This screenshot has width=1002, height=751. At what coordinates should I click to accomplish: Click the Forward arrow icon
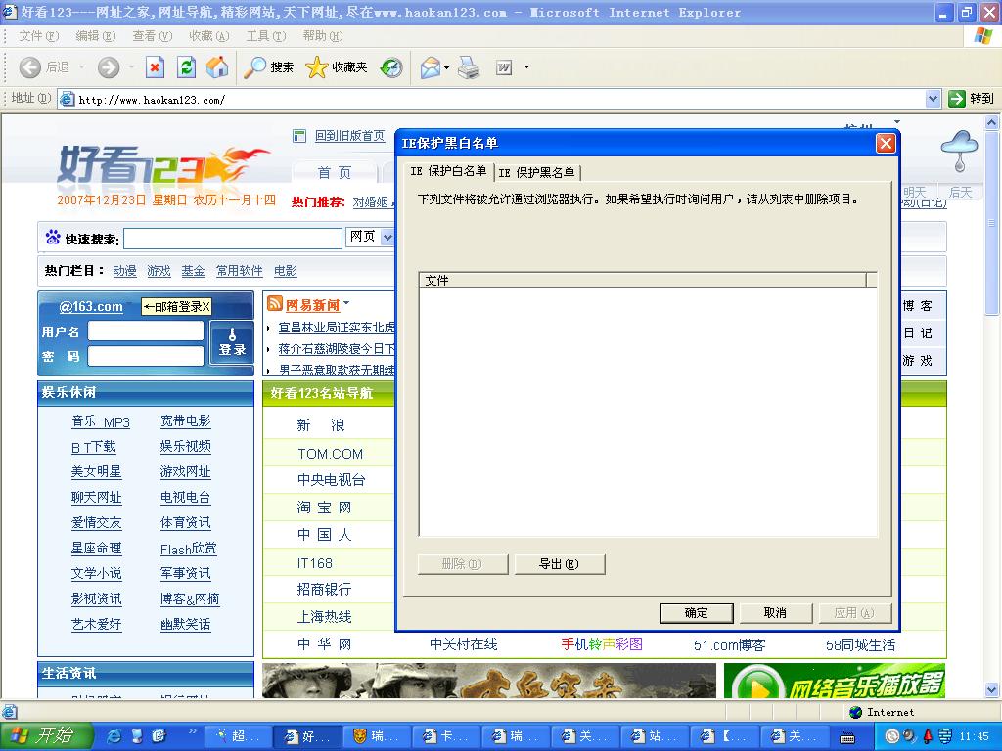point(109,67)
